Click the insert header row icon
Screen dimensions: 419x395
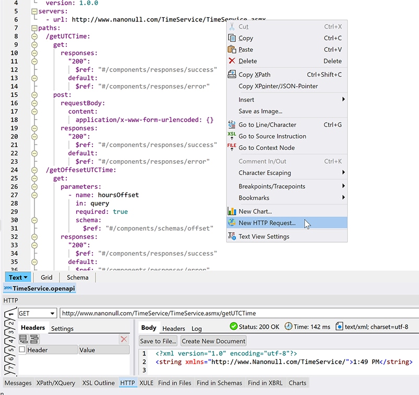coord(34,339)
